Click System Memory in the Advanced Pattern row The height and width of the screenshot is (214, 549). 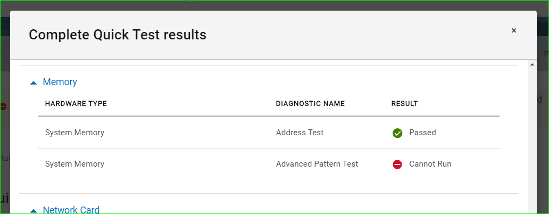coord(74,164)
